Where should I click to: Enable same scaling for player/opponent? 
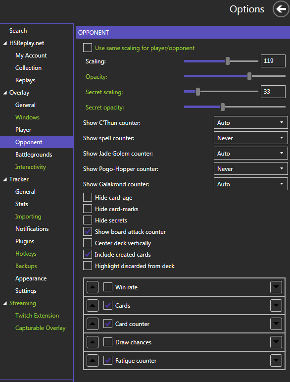pyautogui.click(x=88, y=48)
